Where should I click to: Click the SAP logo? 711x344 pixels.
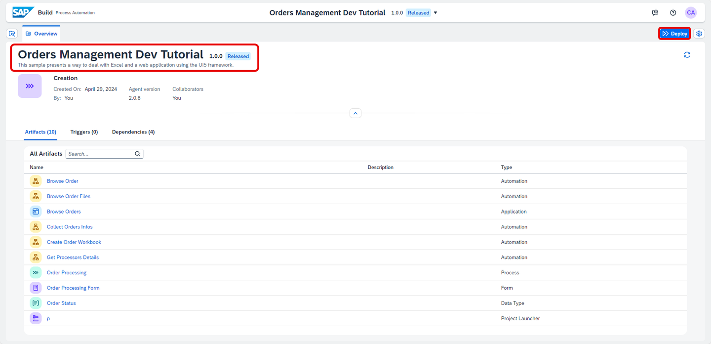(23, 12)
